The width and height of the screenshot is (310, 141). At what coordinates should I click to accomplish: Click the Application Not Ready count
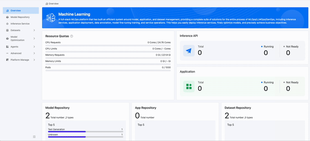288,89
